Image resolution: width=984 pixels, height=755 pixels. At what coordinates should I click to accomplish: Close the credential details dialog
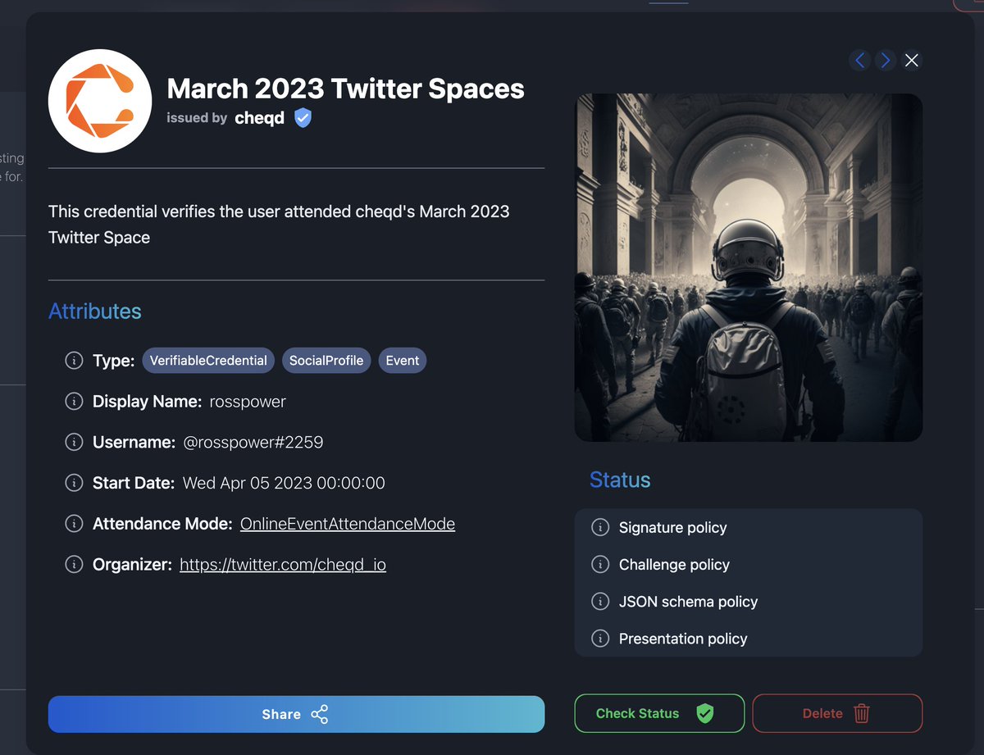tap(912, 60)
